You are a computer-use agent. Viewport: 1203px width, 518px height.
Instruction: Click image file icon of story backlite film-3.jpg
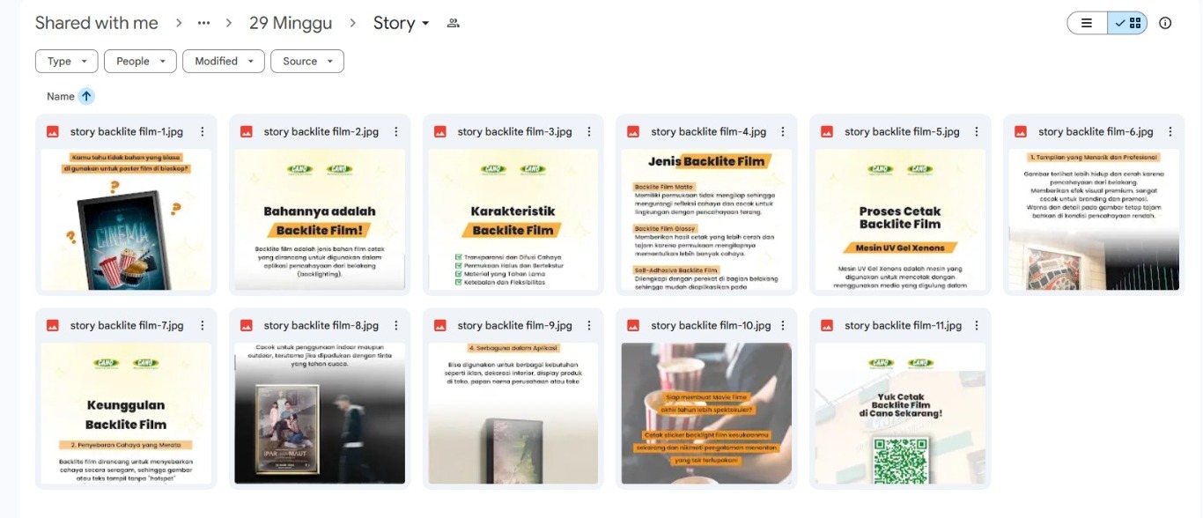click(x=439, y=131)
